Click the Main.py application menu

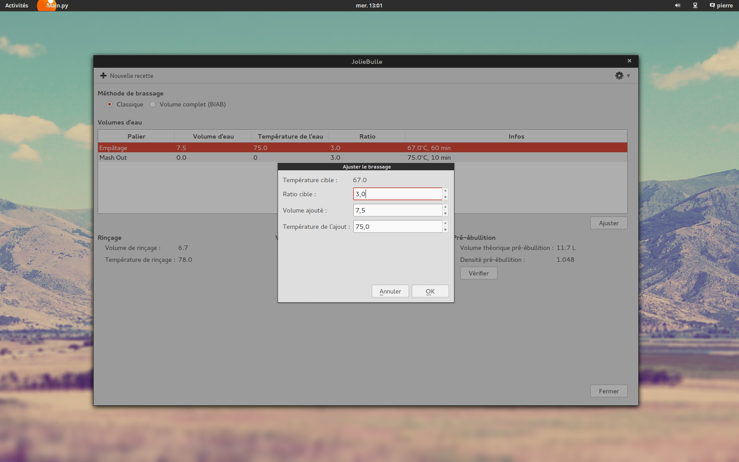pyautogui.click(x=57, y=5)
